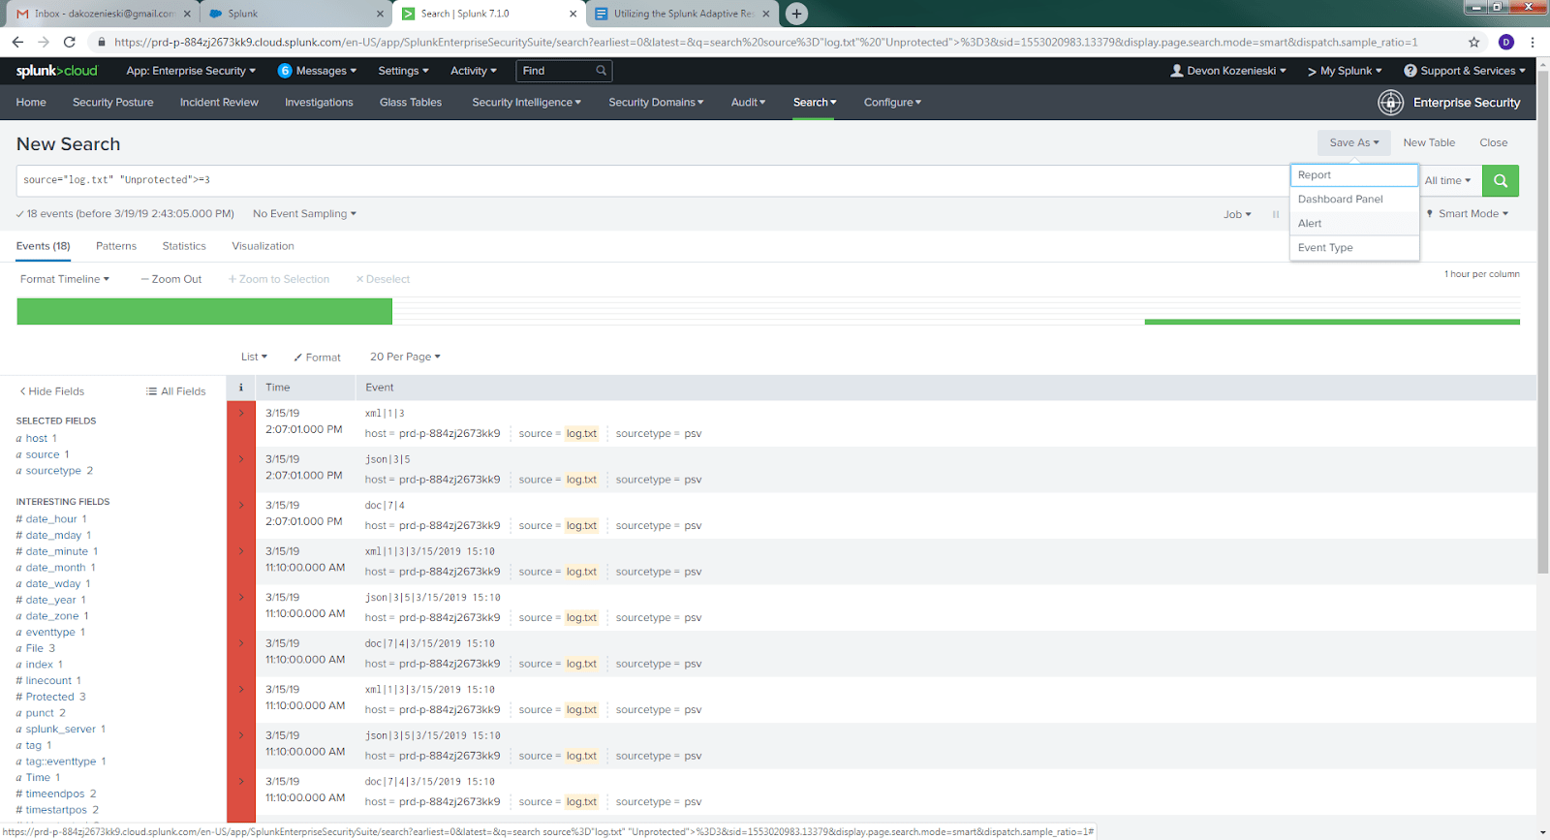The image size is (1550, 840).
Task: Open the App: Enterprise Security dropdown
Action: (x=191, y=71)
